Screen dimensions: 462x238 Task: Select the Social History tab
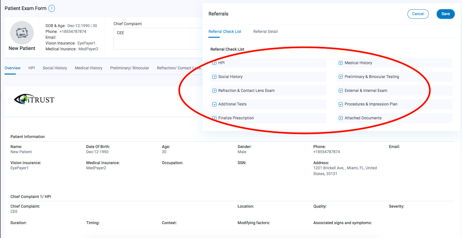click(x=55, y=68)
